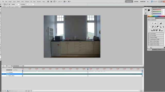Add a Vibrance adjustment
This screenshot has width=165, height=92.
(x=150, y=27)
